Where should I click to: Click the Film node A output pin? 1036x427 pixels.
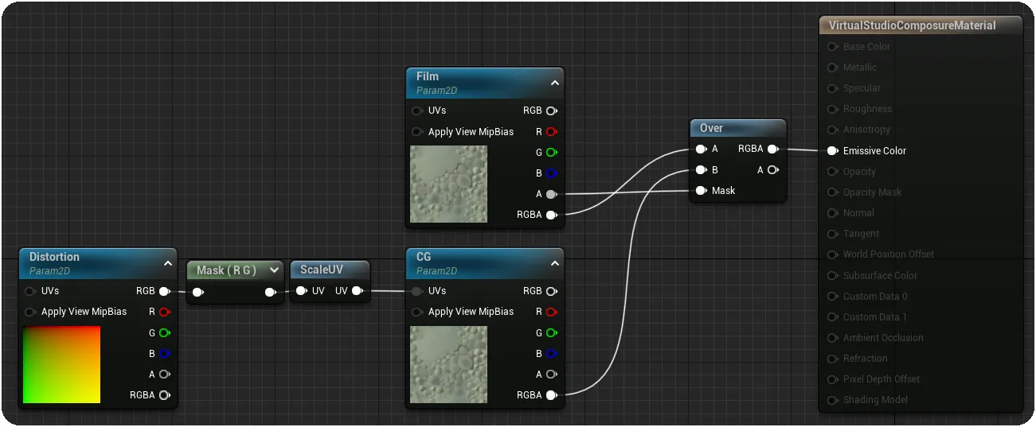tap(551, 194)
